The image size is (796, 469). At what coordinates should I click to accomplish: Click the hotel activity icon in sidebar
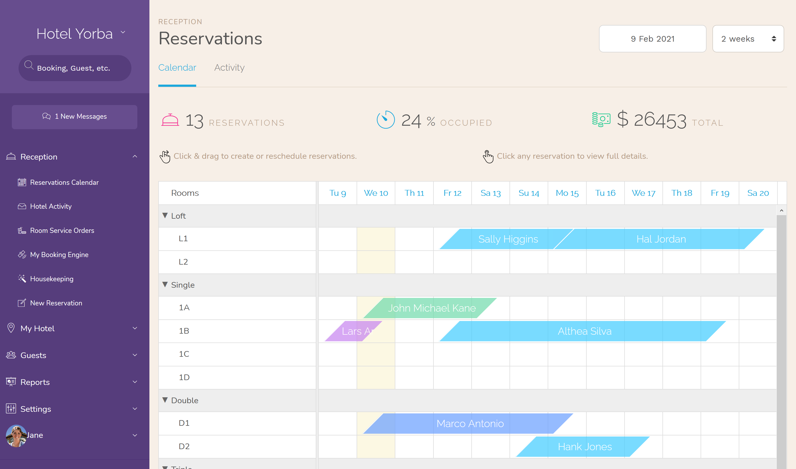(22, 206)
